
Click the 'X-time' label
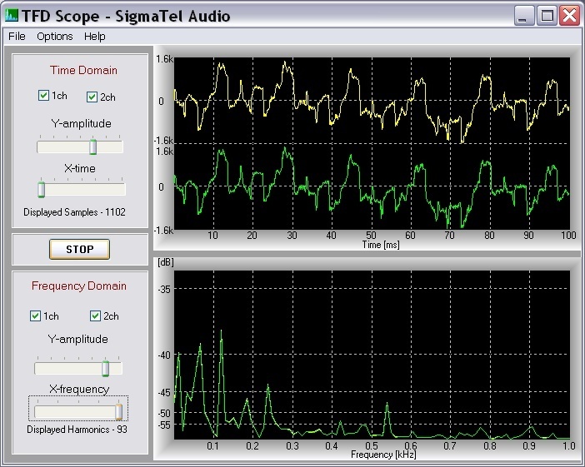pyautogui.click(x=80, y=168)
